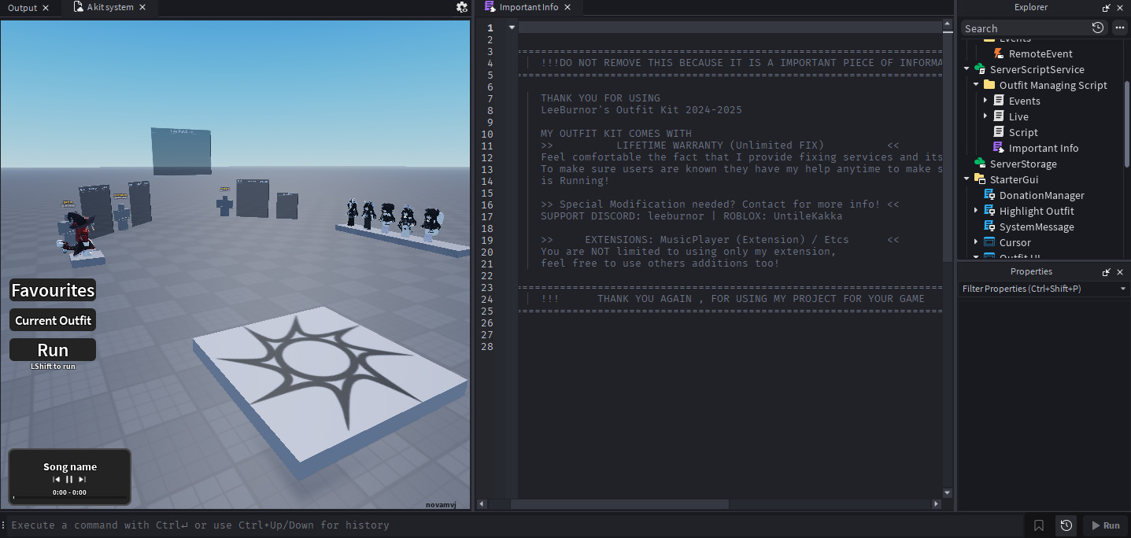Open Explorer more options ellipsis button
The height and width of the screenshot is (538, 1131).
1120,28
